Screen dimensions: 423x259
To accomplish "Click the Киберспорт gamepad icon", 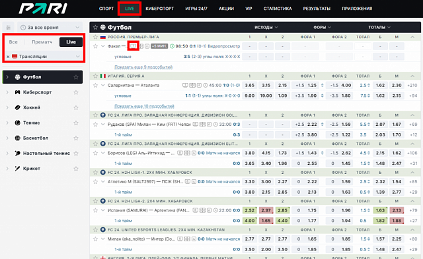I will point(18,92).
